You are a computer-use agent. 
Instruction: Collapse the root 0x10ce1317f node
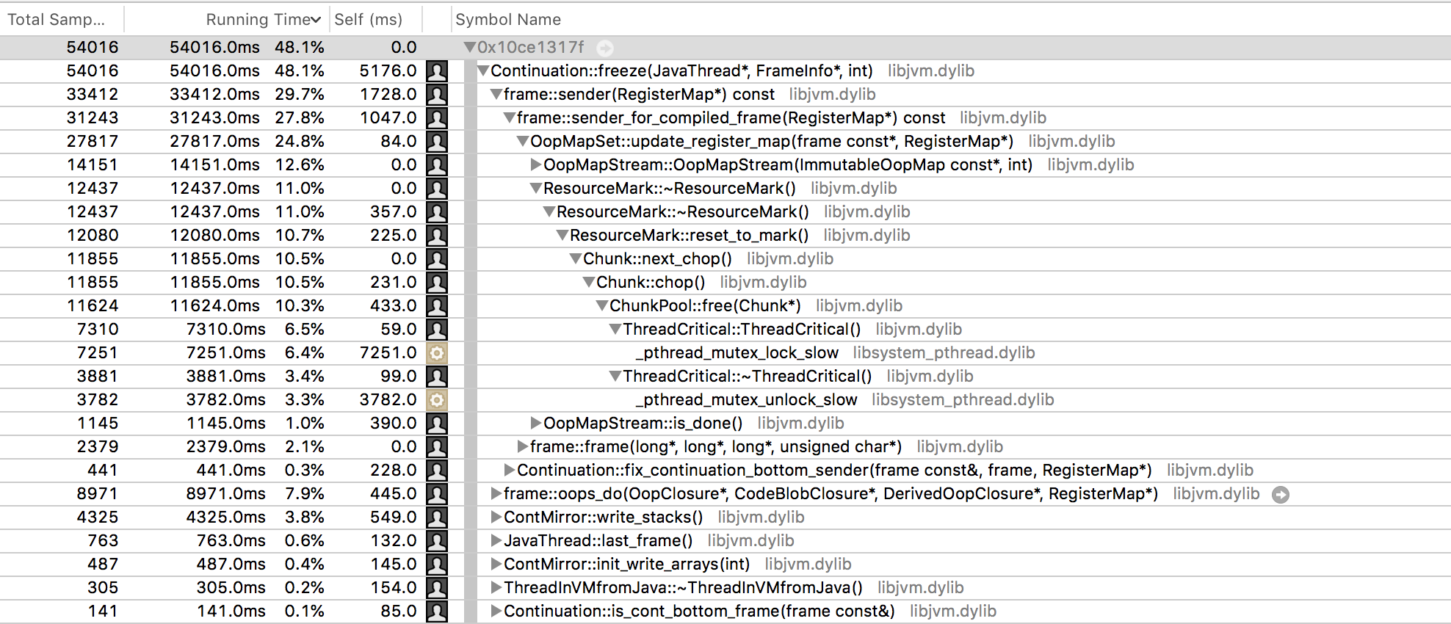tap(469, 48)
